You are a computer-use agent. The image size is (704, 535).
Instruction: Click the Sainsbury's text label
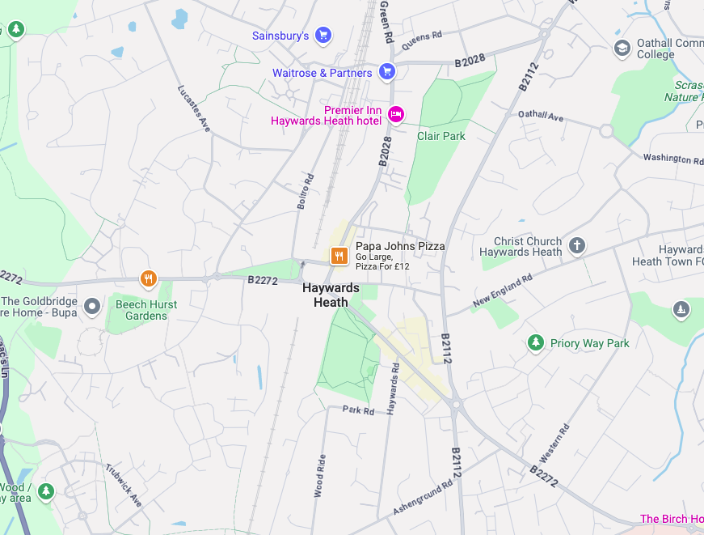coord(280,36)
